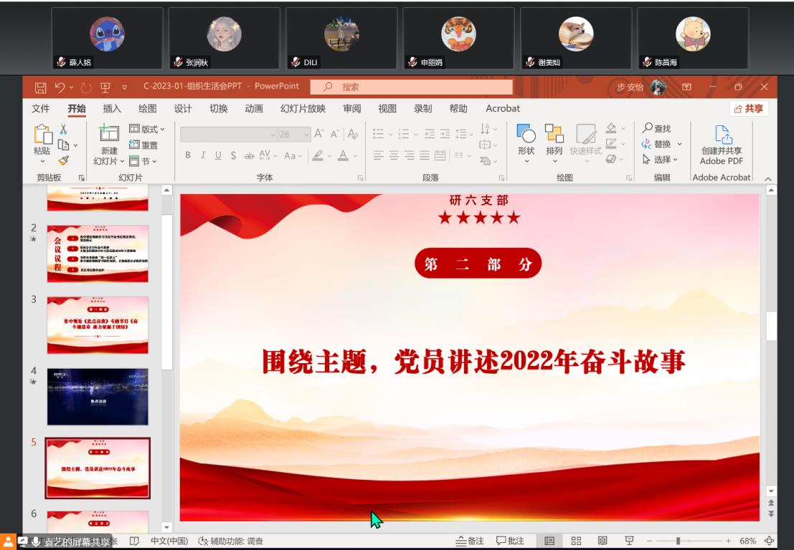Image resolution: width=794 pixels, height=550 pixels.
Task: Click the Cut scissors icon
Action: point(63,130)
